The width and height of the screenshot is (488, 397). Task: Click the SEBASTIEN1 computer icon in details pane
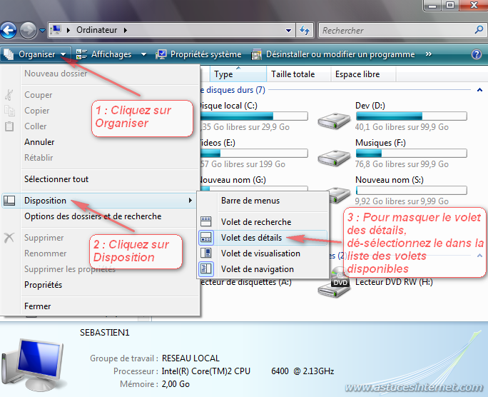(33, 364)
